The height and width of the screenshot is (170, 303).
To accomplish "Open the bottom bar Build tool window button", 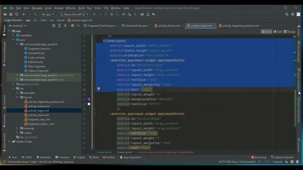I will [x=94, y=157].
